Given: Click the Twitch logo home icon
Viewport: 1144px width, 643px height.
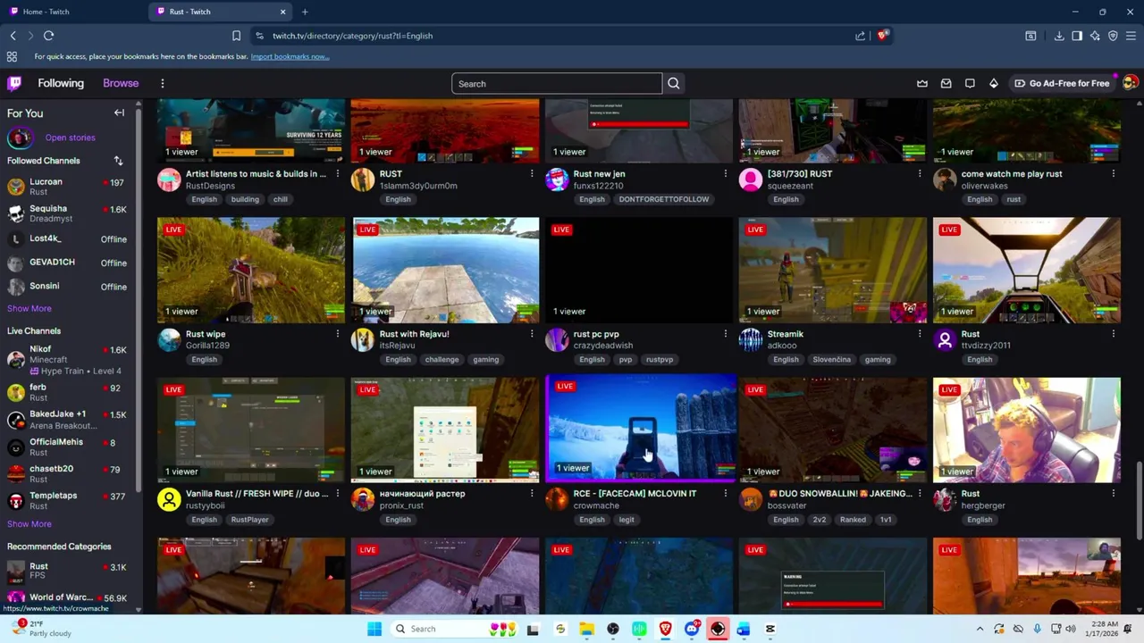Looking at the screenshot, I should (x=14, y=83).
